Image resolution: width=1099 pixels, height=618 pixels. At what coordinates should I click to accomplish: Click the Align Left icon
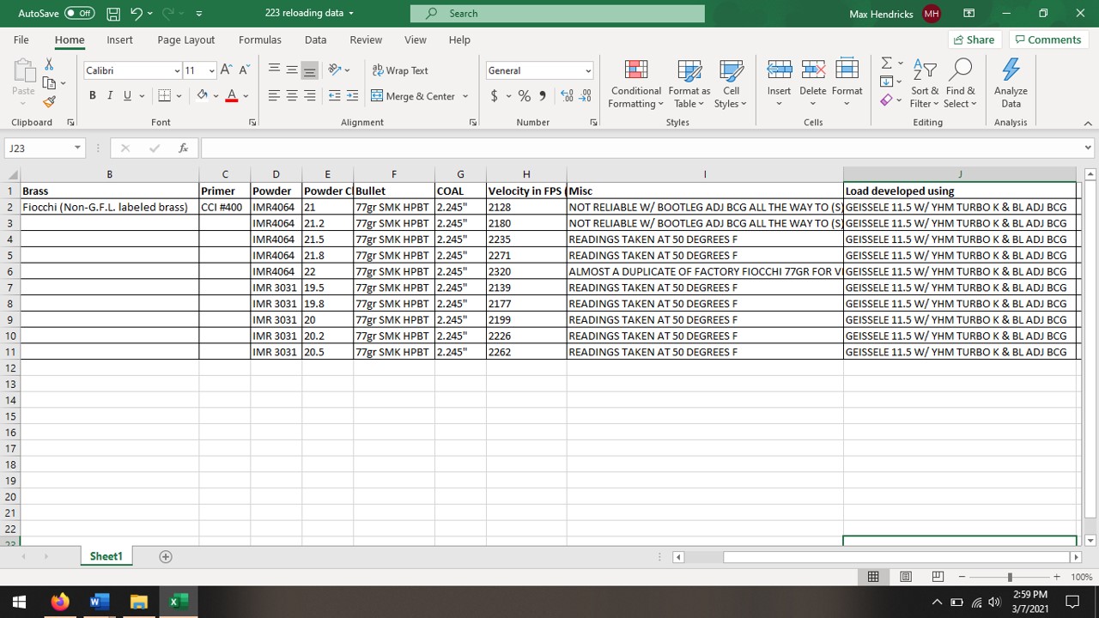pyautogui.click(x=274, y=95)
